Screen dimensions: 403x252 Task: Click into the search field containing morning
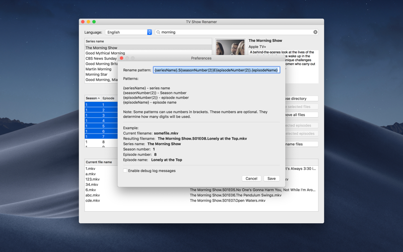coord(236,32)
